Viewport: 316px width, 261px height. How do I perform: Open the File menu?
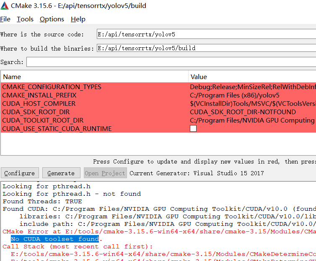(5, 19)
